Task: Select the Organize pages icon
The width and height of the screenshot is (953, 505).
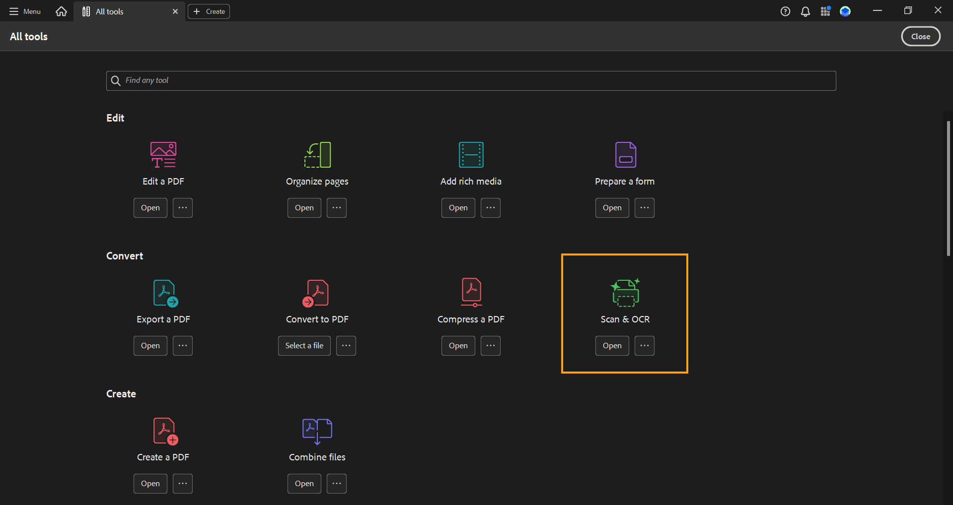Action: (317, 155)
